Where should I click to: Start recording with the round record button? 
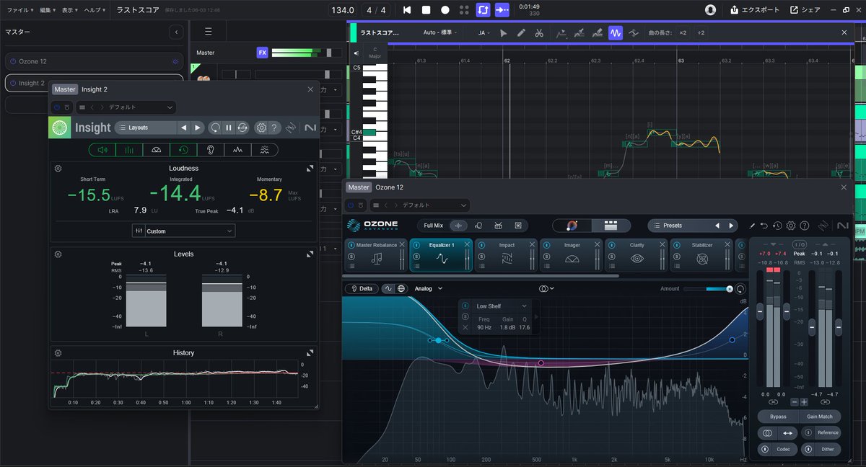pyautogui.click(x=445, y=10)
